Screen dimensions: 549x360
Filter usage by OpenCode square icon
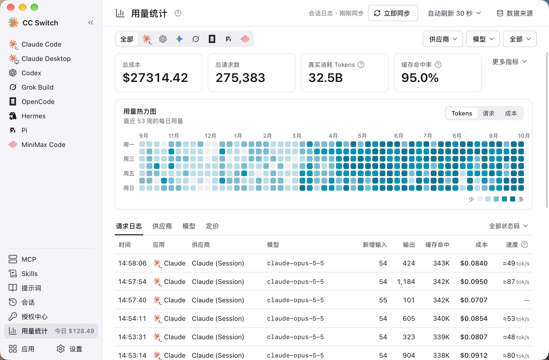(212, 39)
